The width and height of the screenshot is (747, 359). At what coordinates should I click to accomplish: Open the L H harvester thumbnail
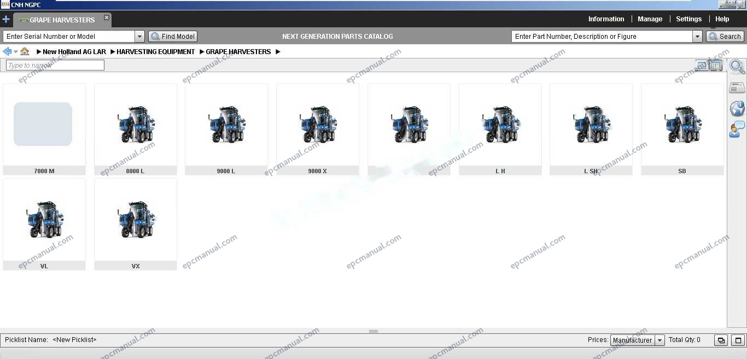(500, 124)
